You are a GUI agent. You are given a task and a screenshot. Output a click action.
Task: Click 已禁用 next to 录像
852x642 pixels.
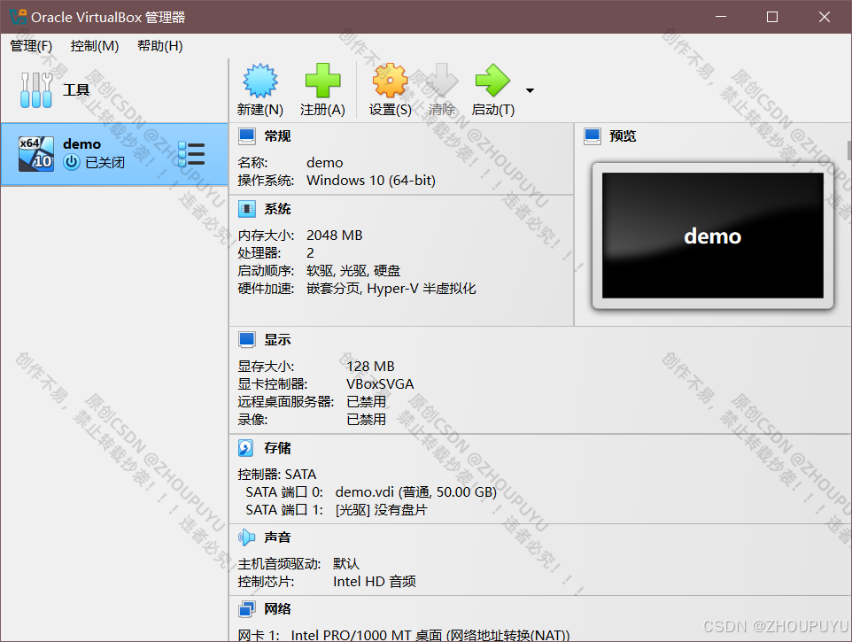[367, 420]
